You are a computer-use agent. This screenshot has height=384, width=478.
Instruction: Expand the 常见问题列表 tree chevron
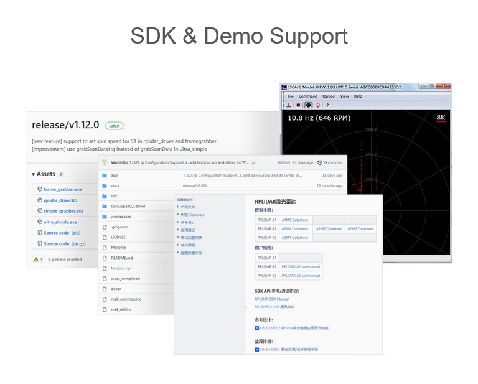click(x=178, y=237)
